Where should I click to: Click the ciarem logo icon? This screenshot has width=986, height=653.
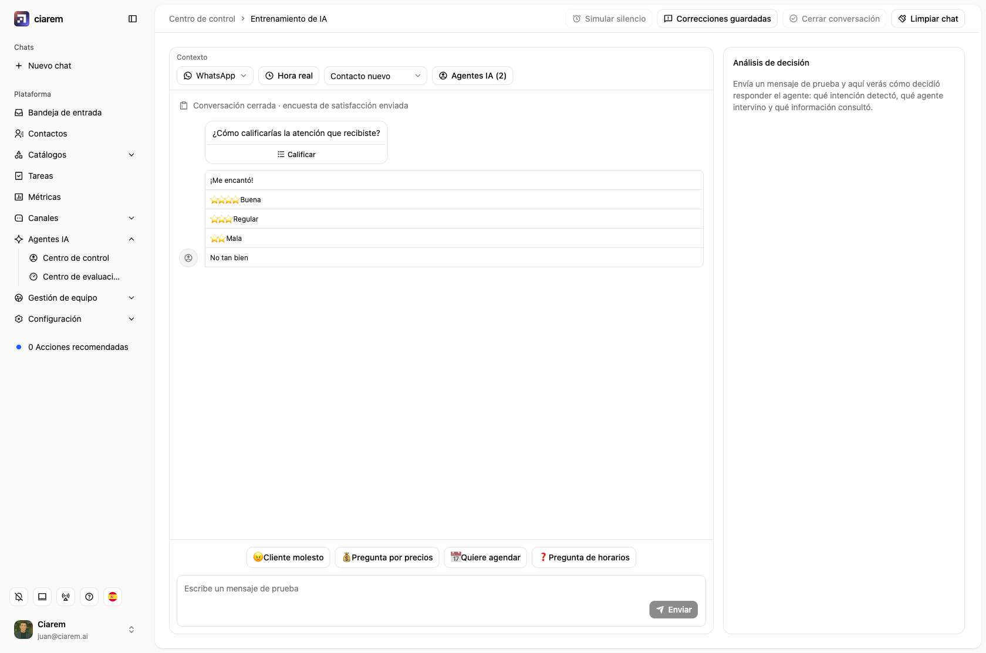point(22,19)
